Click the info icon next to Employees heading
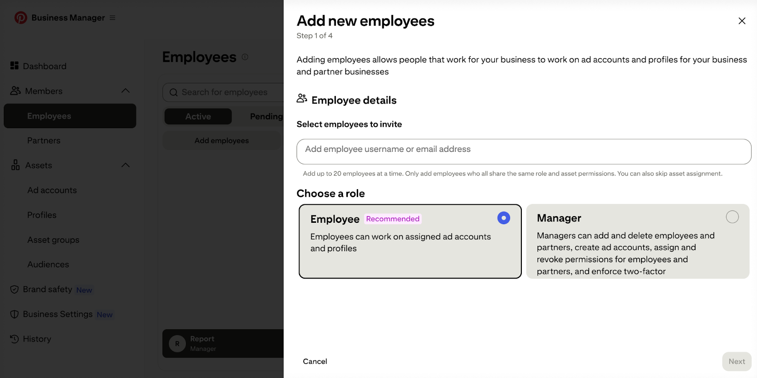The height and width of the screenshot is (378, 757). [245, 57]
